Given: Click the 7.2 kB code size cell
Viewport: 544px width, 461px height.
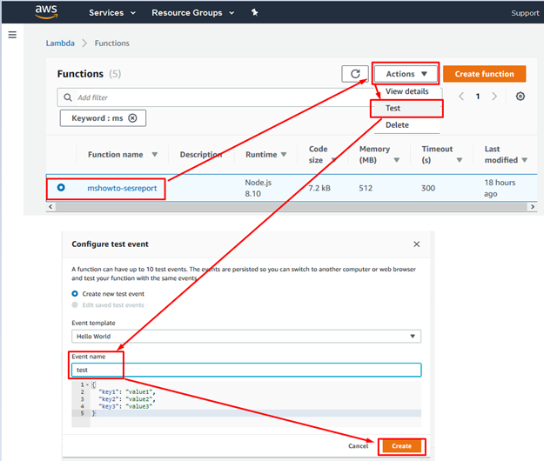Looking at the screenshot, I should tap(319, 188).
